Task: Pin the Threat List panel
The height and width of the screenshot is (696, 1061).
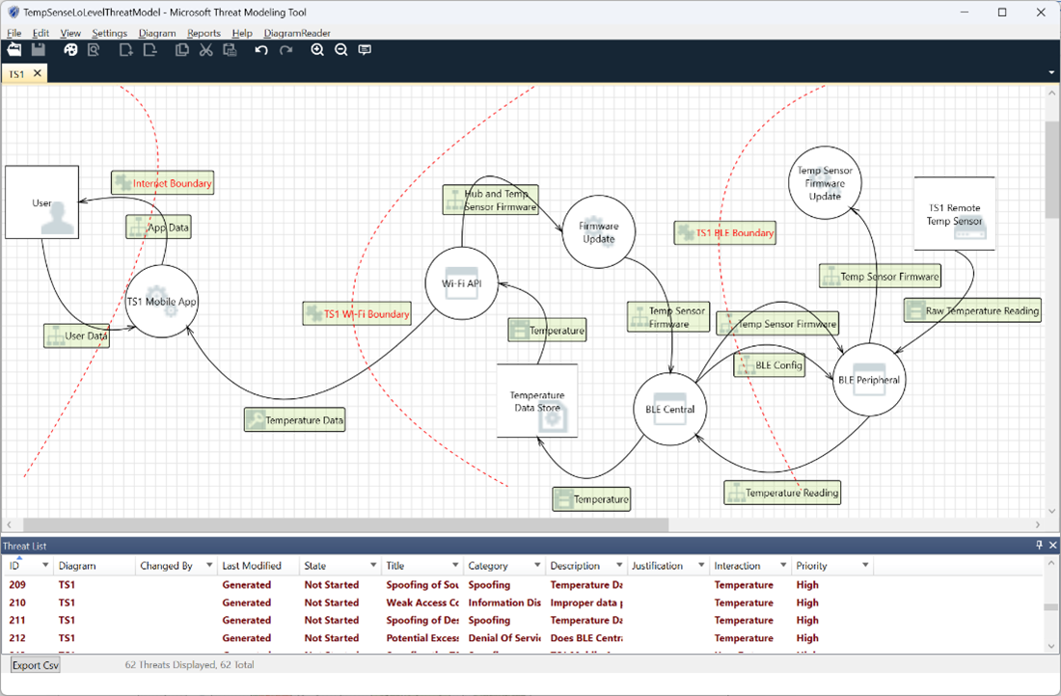Action: [1039, 546]
